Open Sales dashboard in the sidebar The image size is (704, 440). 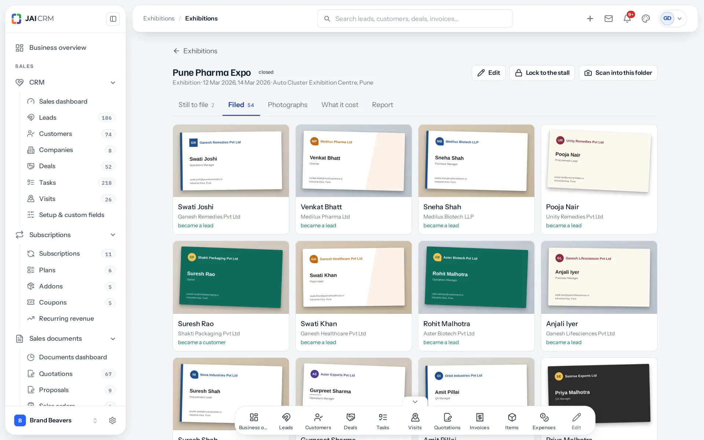click(72, 102)
